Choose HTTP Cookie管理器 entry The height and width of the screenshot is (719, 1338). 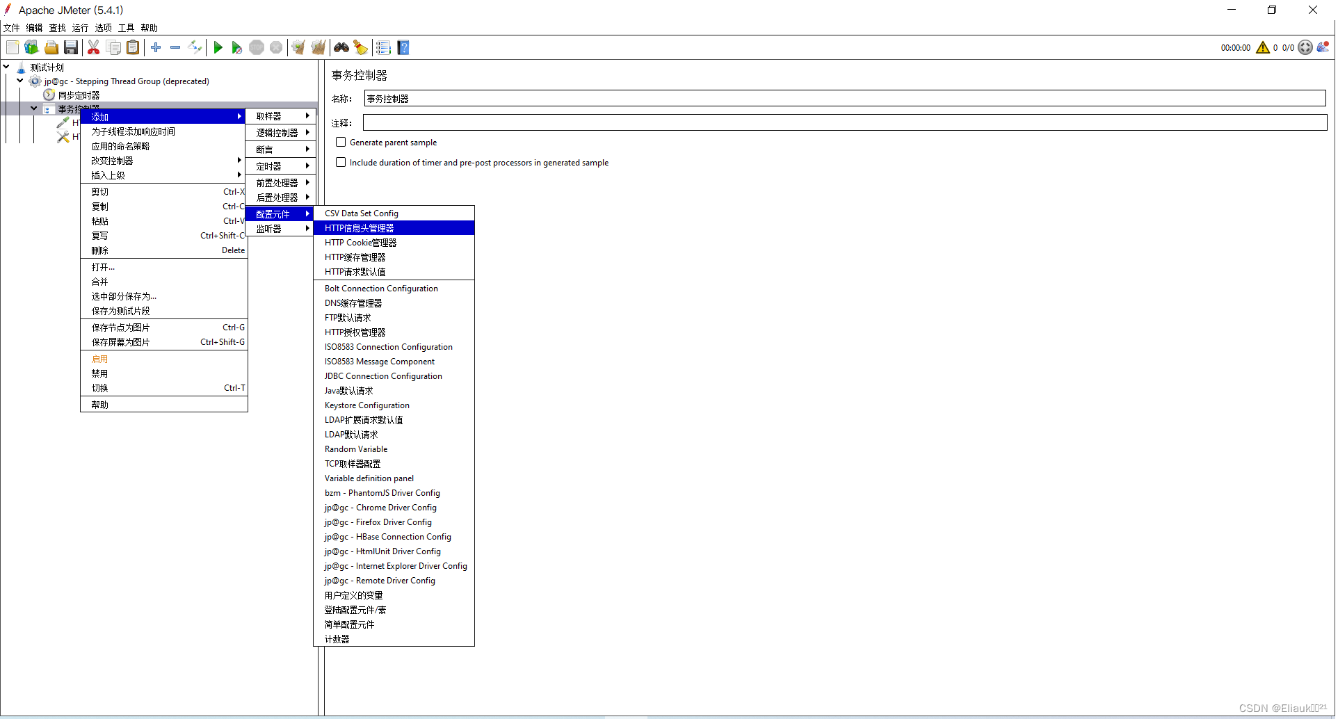click(x=394, y=243)
